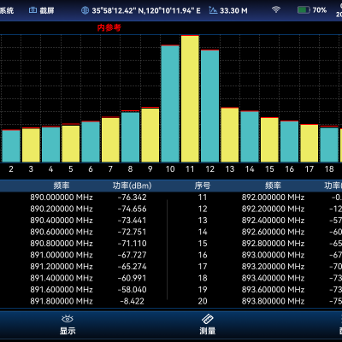Click right 频率 column header
Image resolution: width=342 pixels, height=342 pixels.
tap(273, 186)
